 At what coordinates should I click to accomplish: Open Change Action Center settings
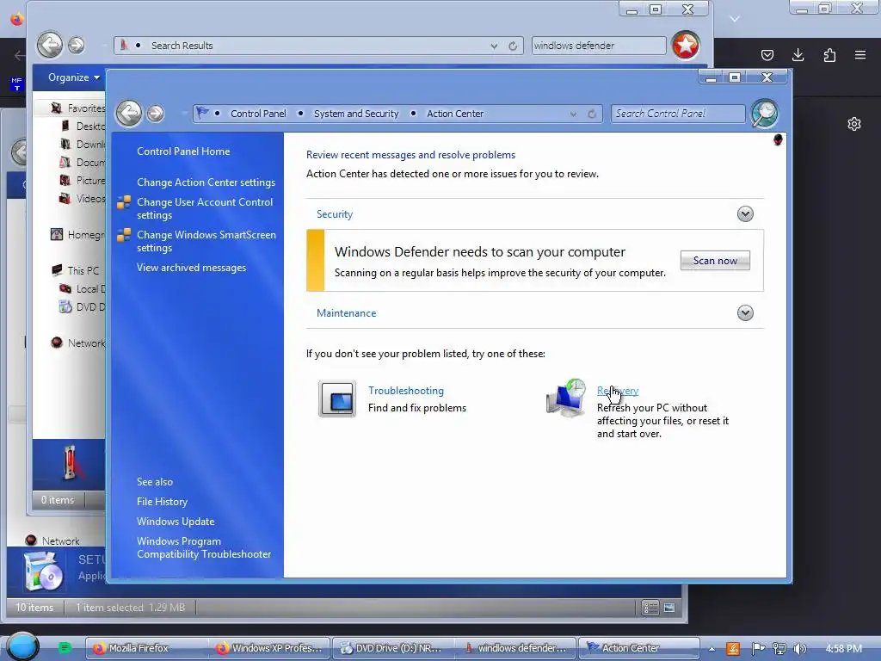click(x=206, y=182)
